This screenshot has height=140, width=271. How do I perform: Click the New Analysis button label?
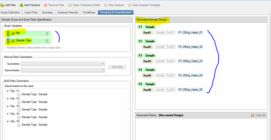coord(116,5)
